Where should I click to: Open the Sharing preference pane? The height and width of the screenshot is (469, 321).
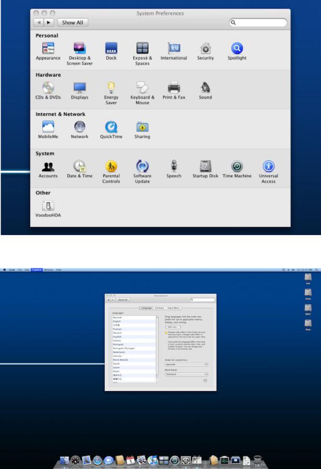click(x=142, y=130)
